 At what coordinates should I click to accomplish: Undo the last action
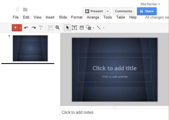[x=26, y=28]
